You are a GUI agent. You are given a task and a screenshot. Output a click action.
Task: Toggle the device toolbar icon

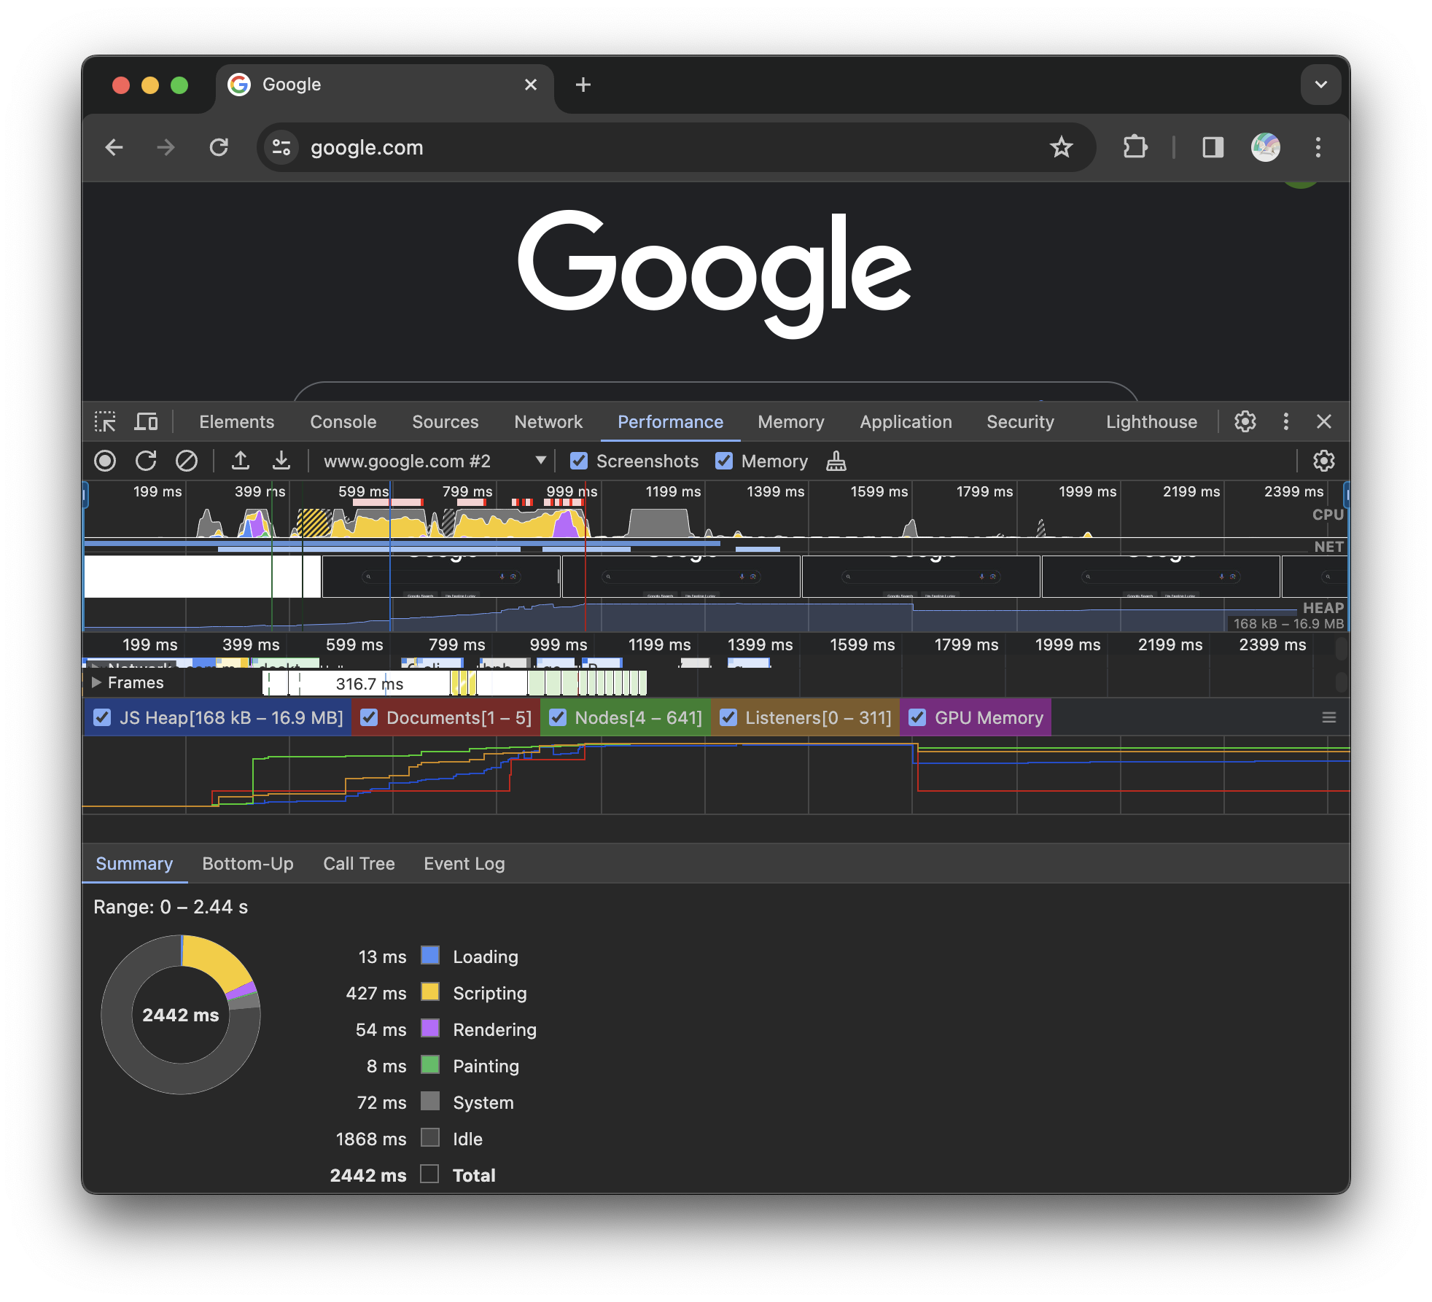pyautogui.click(x=146, y=421)
